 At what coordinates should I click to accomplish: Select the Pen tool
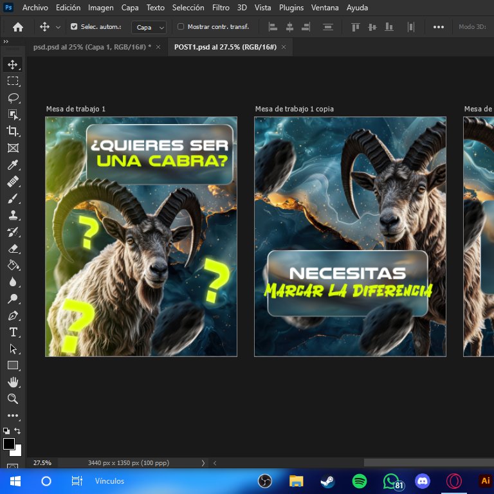(x=13, y=315)
